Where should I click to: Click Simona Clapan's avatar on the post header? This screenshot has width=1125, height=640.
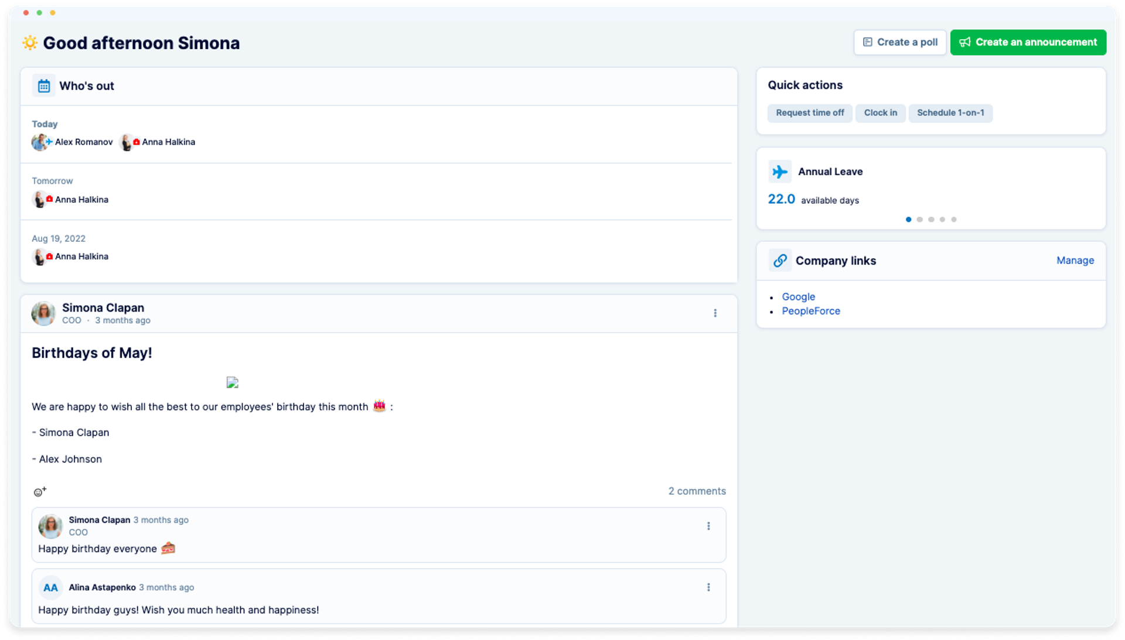43,314
